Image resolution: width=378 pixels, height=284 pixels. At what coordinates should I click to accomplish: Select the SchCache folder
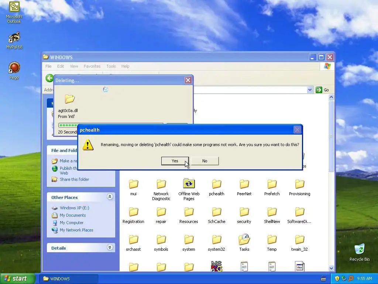pyautogui.click(x=216, y=215)
